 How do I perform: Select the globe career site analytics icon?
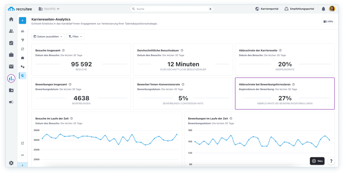coord(22,75)
